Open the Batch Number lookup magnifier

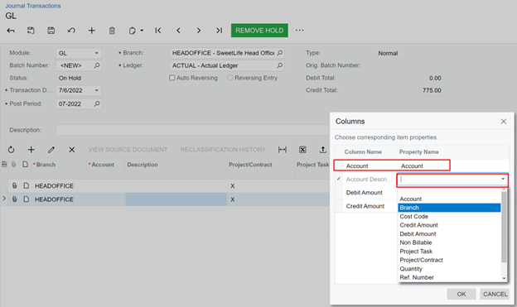[97, 65]
